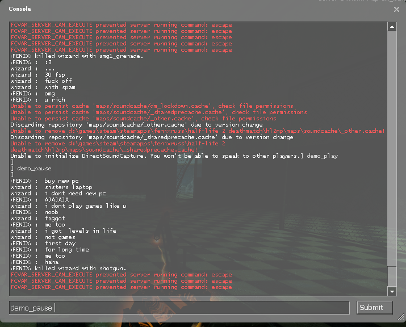This screenshot has height=327, width=406.
Task: Select line 'killed wizard with shotgun'
Action: click(68, 268)
